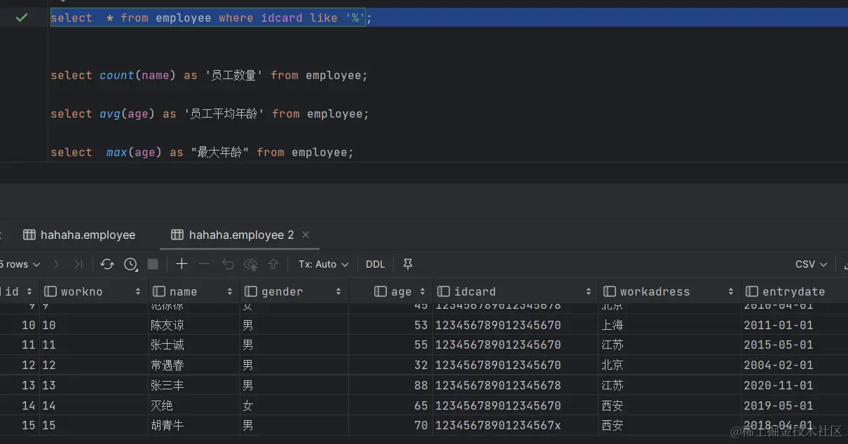Click the submit changes up-arrow icon
Screen dimensions: 848x444
pyautogui.click(x=273, y=264)
